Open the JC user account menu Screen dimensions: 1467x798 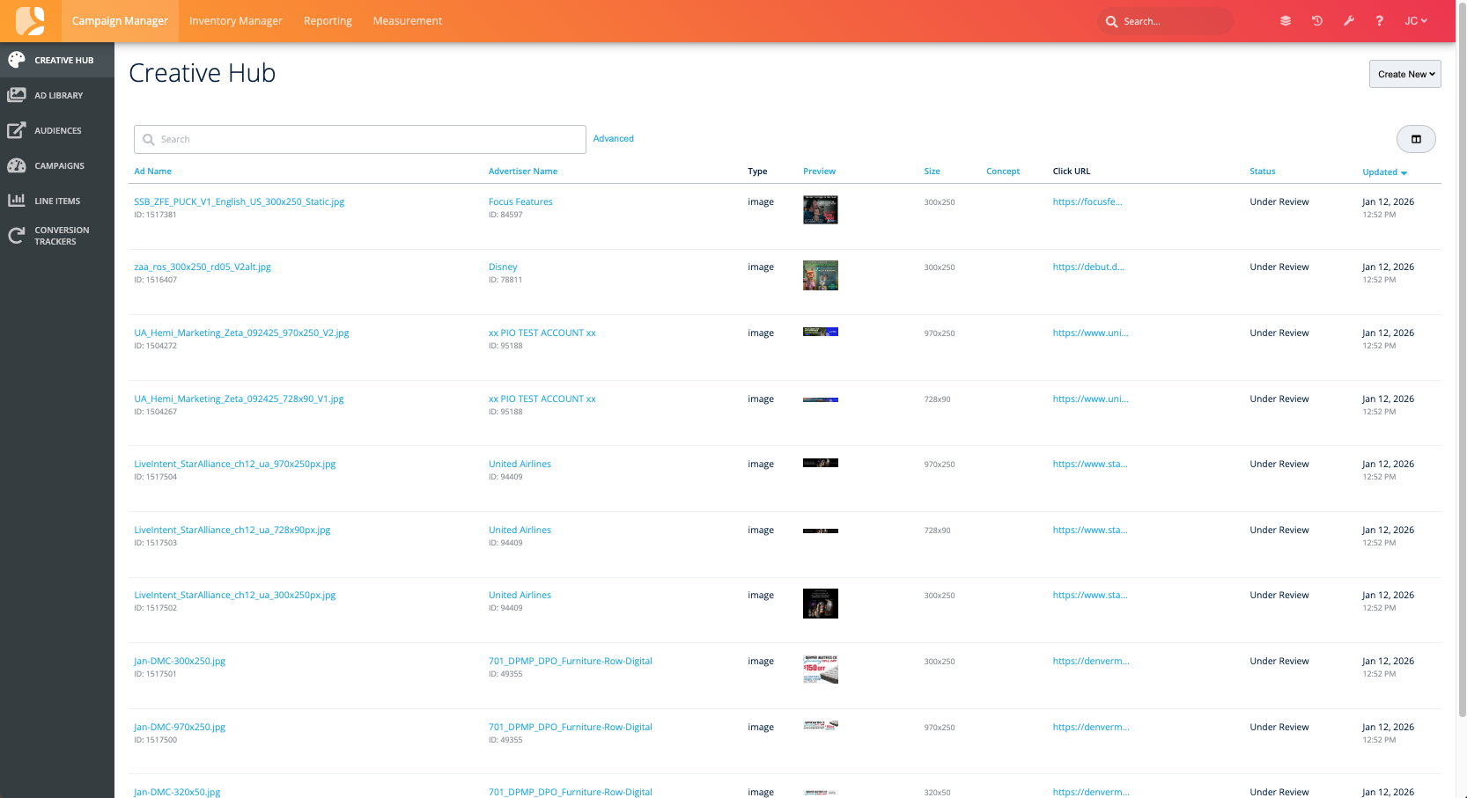(1416, 21)
